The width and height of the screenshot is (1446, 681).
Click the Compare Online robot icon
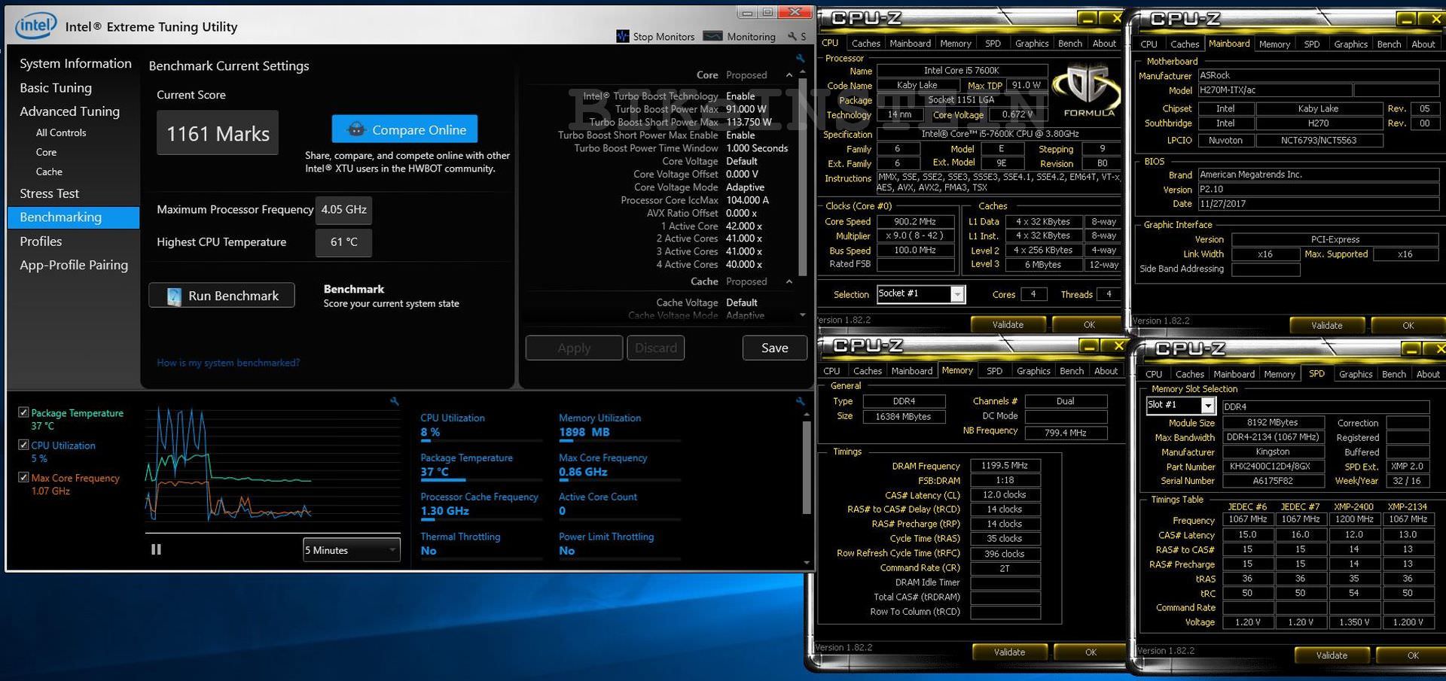[x=355, y=129]
